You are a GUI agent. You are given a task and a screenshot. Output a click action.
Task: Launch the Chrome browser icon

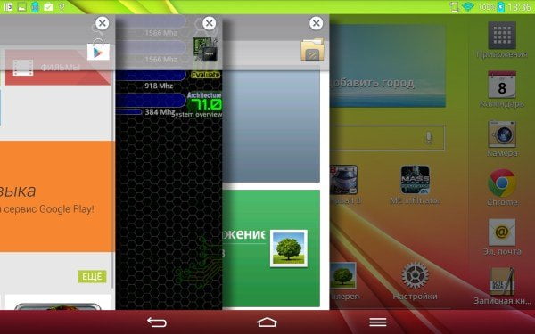pyautogui.click(x=501, y=183)
